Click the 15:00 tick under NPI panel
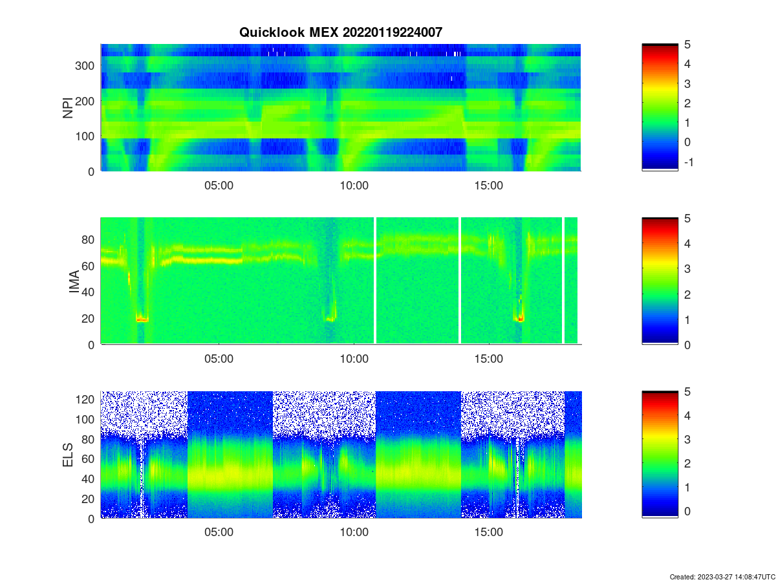This screenshot has width=776, height=582. [x=489, y=186]
